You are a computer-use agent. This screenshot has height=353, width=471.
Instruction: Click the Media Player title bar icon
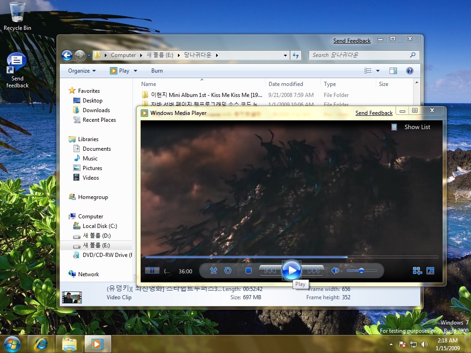144,113
